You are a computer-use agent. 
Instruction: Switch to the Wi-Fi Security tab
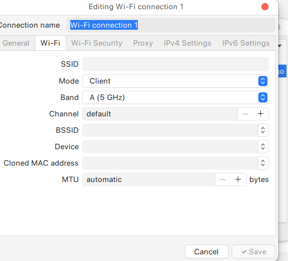[97, 43]
